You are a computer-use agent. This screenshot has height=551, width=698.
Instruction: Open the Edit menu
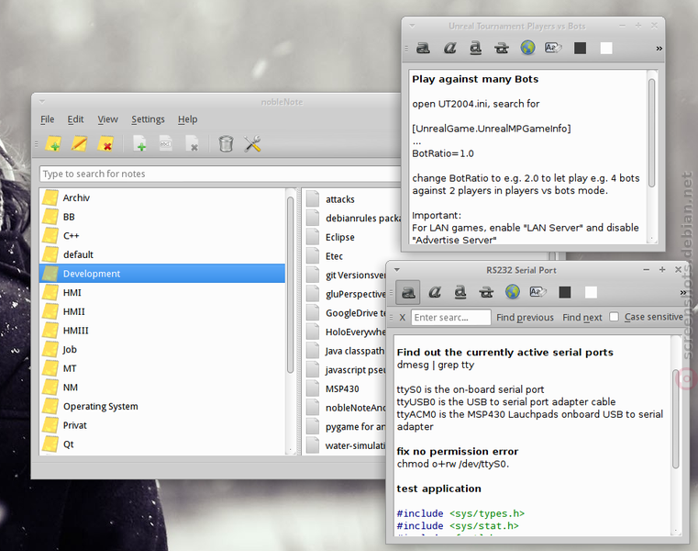point(75,119)
